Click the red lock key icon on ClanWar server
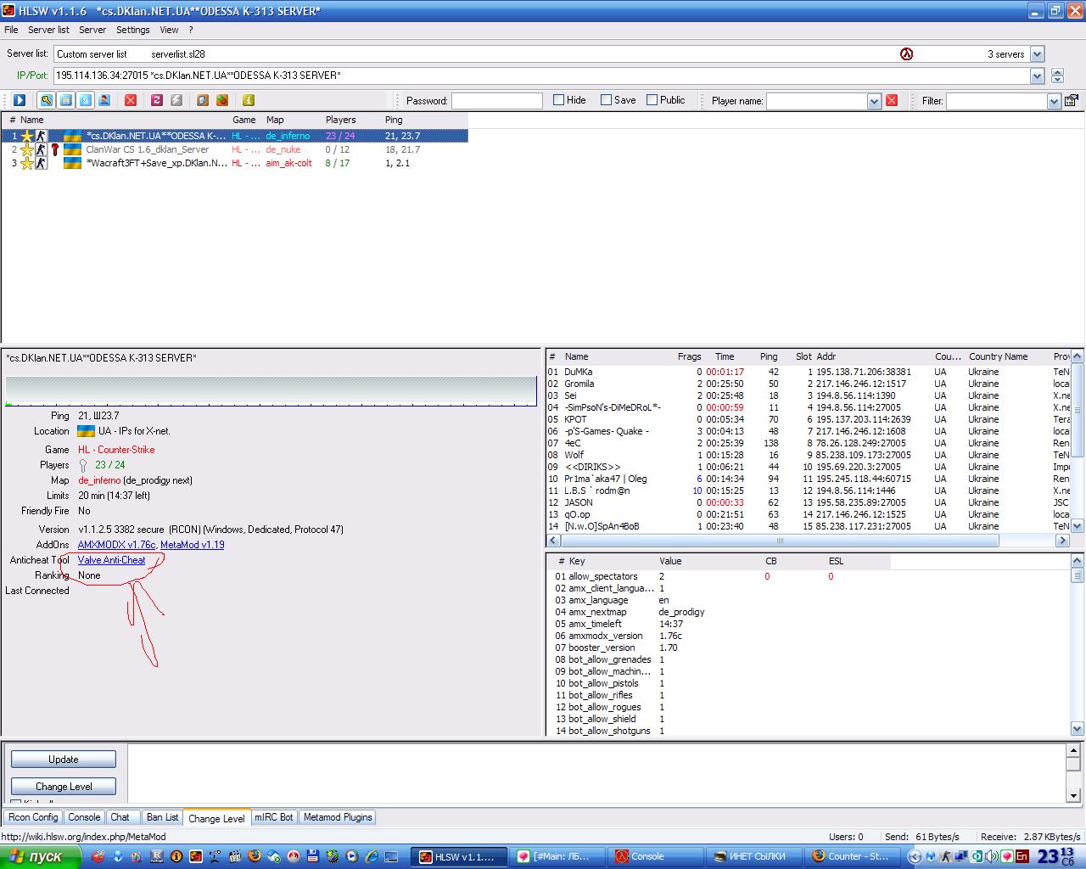This screenshot has height=869, width=1086. [x=55, y=149]
